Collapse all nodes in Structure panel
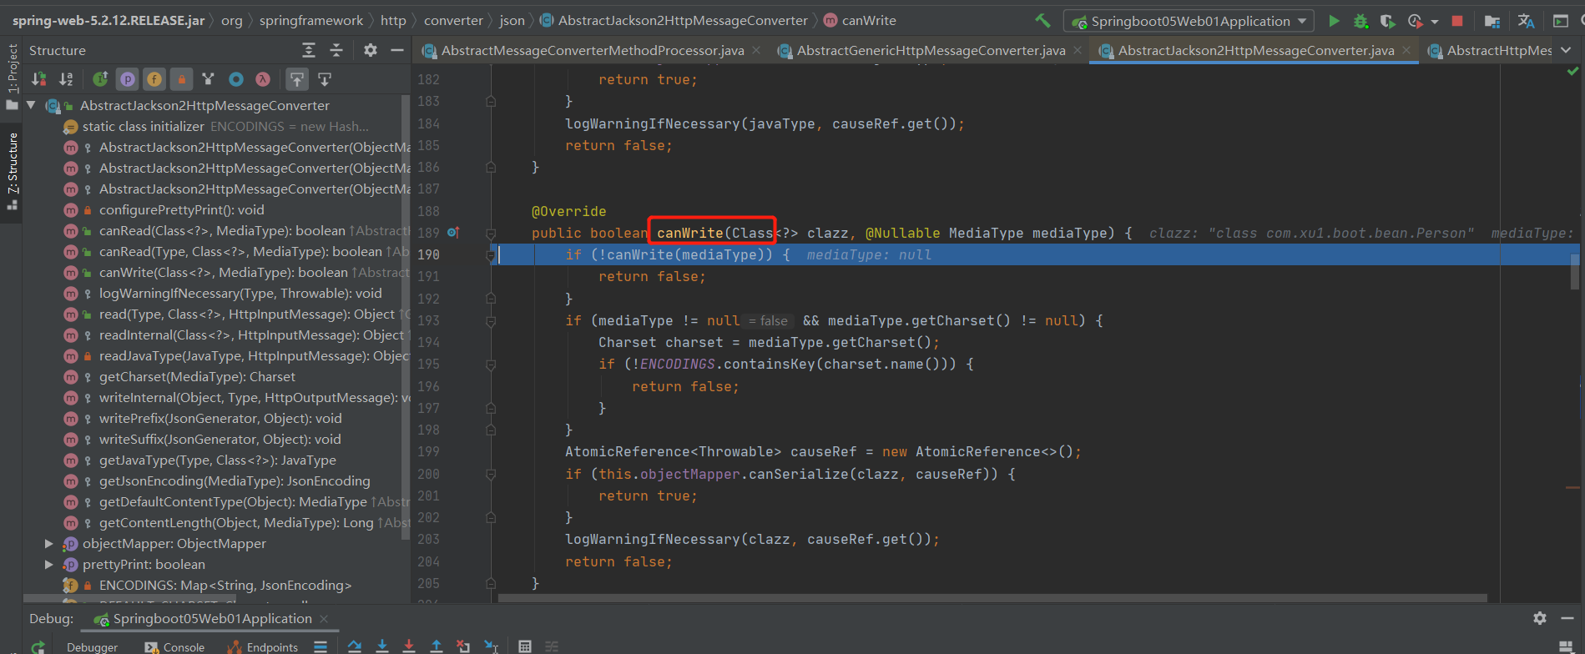Viewport: 1585px width, 654px height. 336,51
